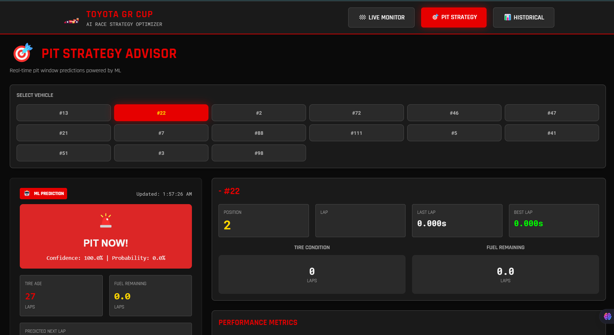Click the empty Lap stat card
This screenshot has width=614, height=335.
click(360, 221)
